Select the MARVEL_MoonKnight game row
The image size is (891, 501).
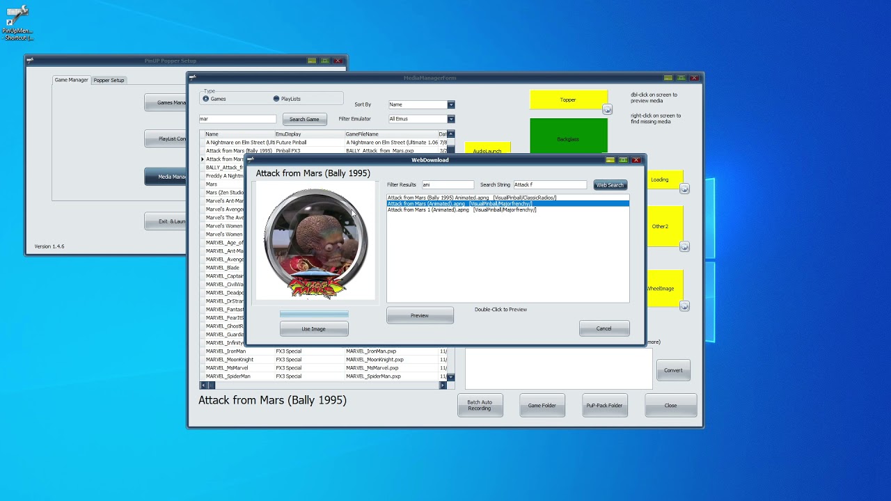click(322, 360)
